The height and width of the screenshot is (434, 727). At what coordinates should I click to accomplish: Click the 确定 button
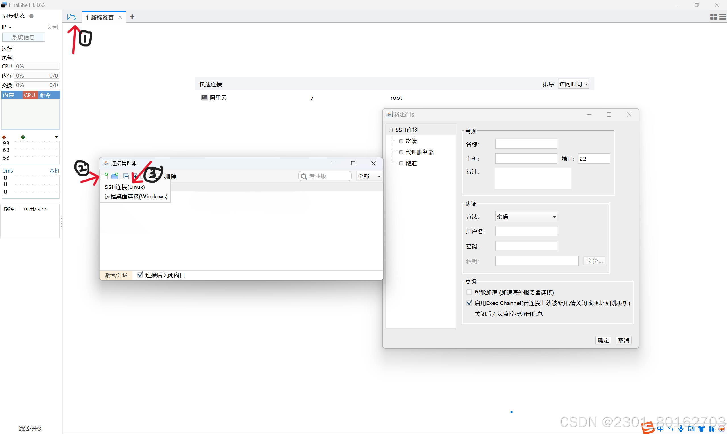(603, 340)
